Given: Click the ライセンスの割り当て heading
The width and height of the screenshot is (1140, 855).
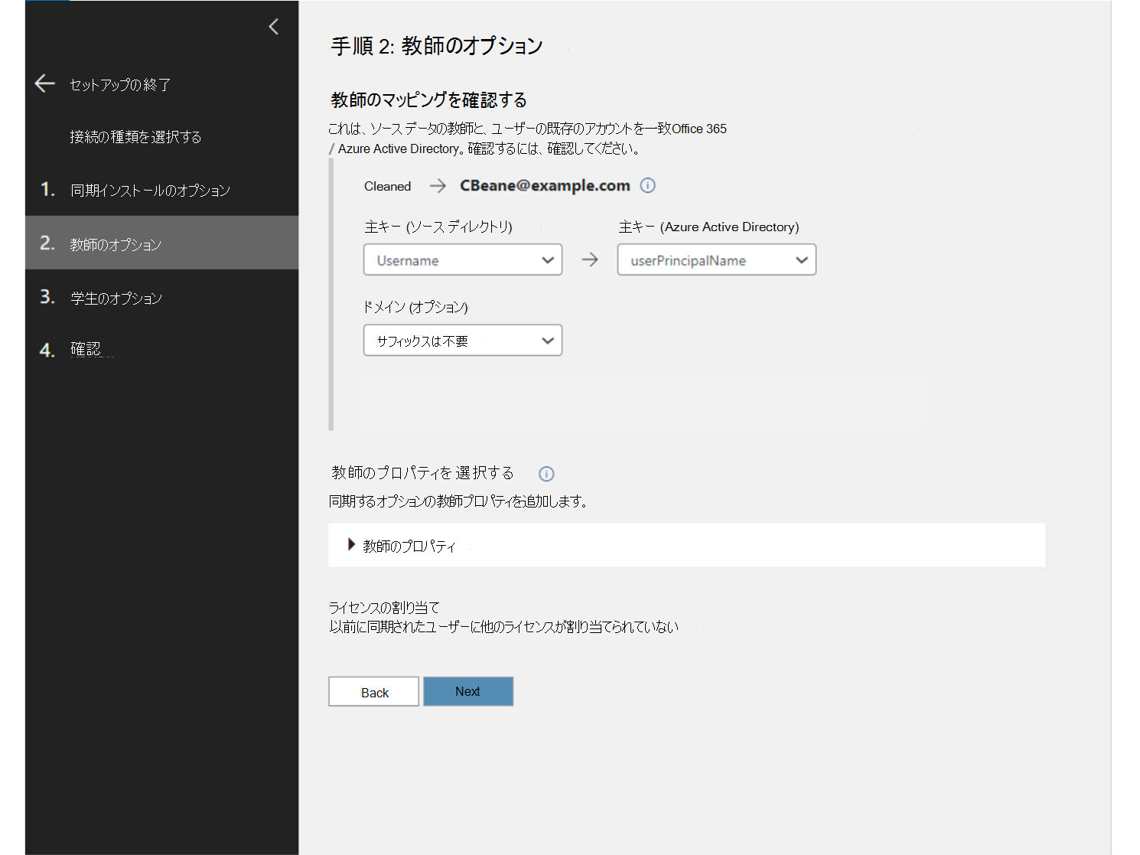Looking at the screenshot, I should [x=384, y=608].
